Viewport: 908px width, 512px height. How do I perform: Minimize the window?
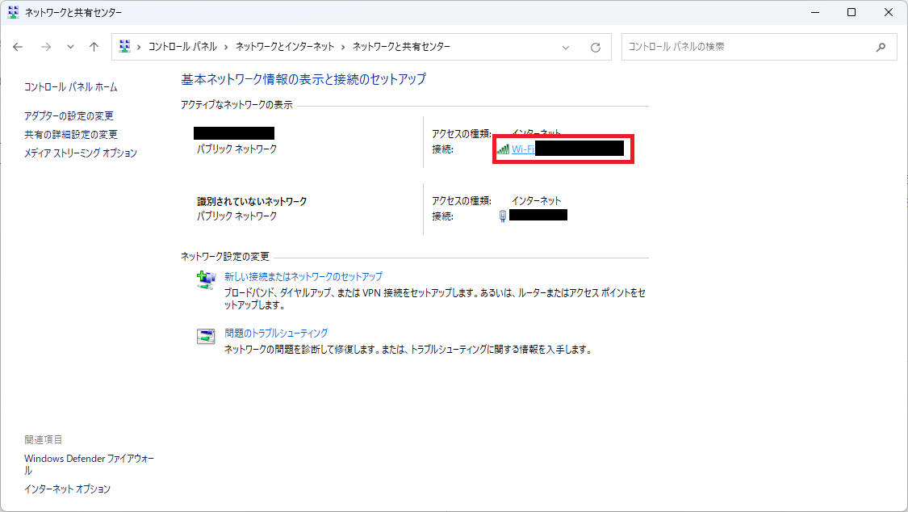(x=815, y=12)
